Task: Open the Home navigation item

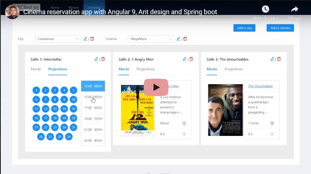Action: [x=55, y=8]
